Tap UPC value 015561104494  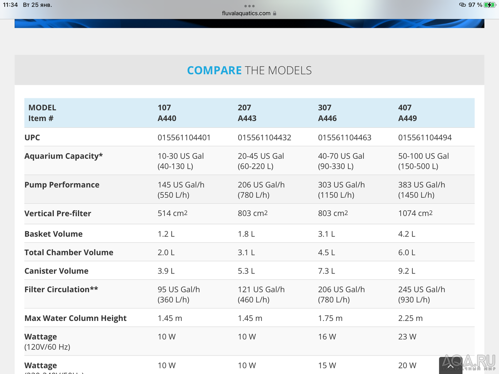click(x=425, y=137)
